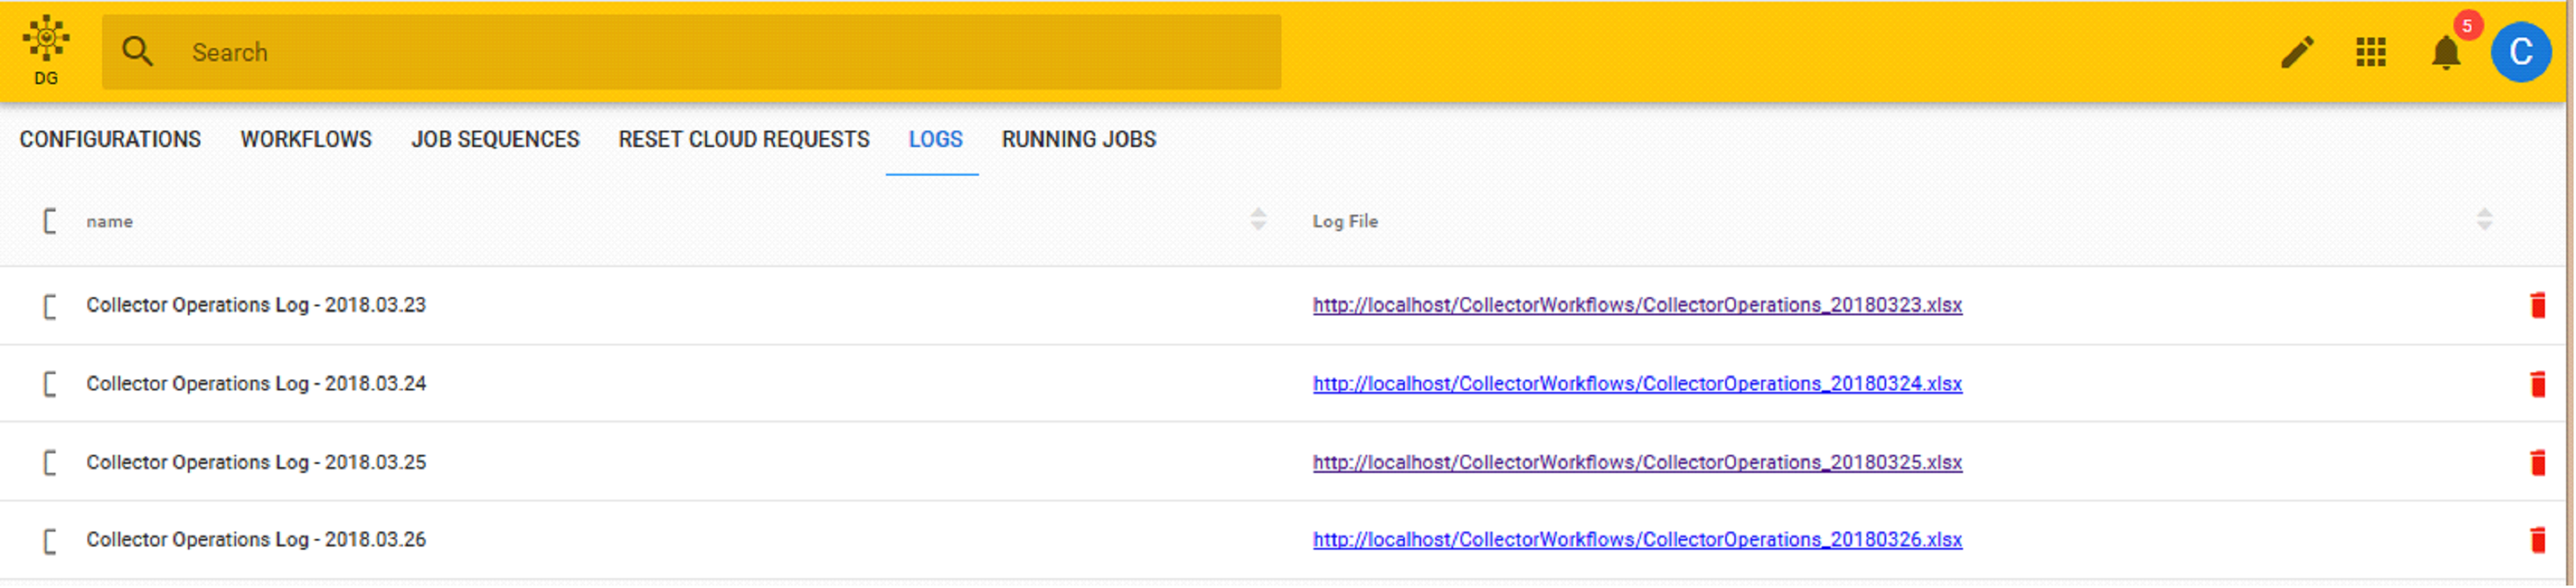Open the CollectorOperations_20180324.xlsx link
The width and height of the screenshot is (2576, 588).
pyautogui.click(x=1637, y=384)
